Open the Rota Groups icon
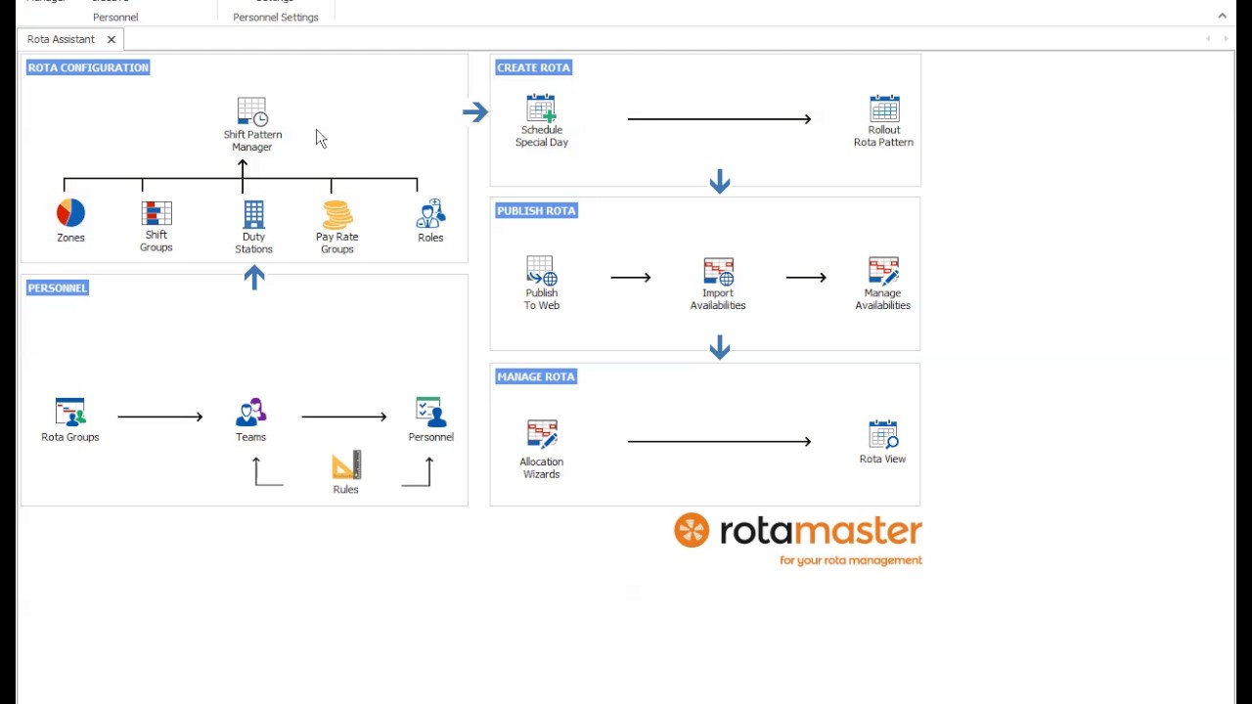This screenshot has width=1252, height=704. tap(70, 413)
